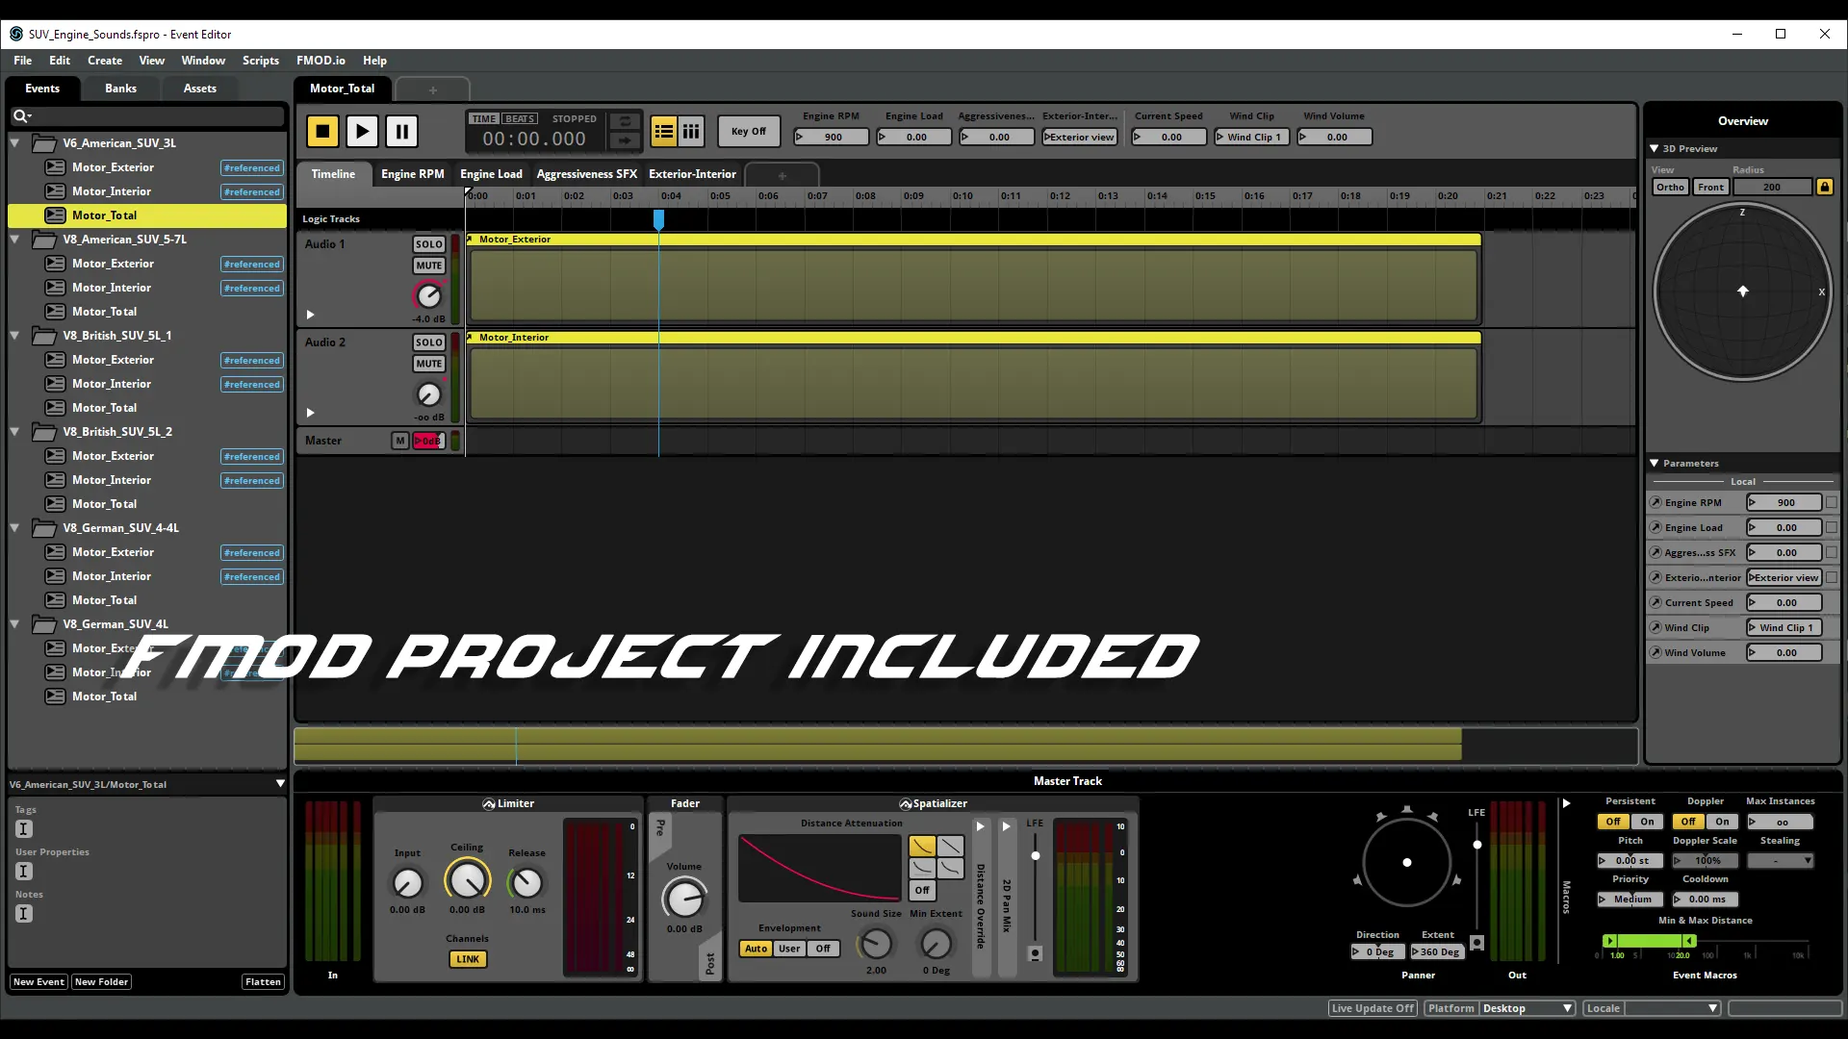Solo the Audio 1 track
This screenshot has height=1039, width=1848.
click(428, 244)
